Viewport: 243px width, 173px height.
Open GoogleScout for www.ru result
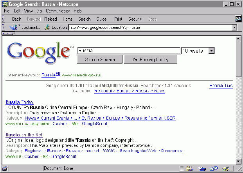coord(64,156)
